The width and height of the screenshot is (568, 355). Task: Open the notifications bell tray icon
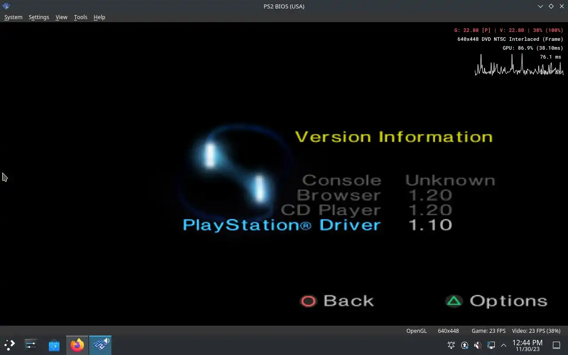(451, 345)
